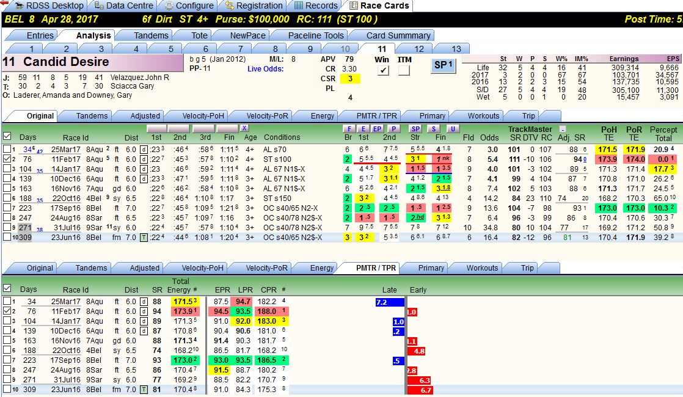This screenshot has height=397, width=683.
Task: Select horse number 12 tab
Action: (x=419, y=49)
